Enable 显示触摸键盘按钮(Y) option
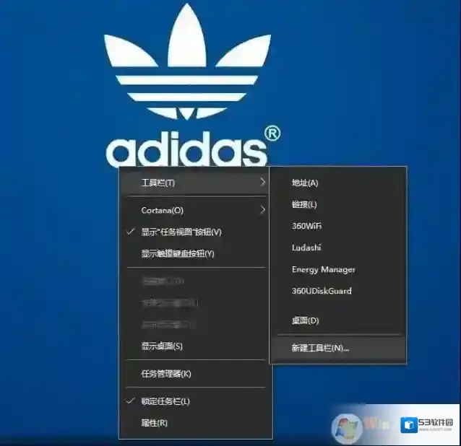Viewport: 461px width, 446px height. pos(178,253)
